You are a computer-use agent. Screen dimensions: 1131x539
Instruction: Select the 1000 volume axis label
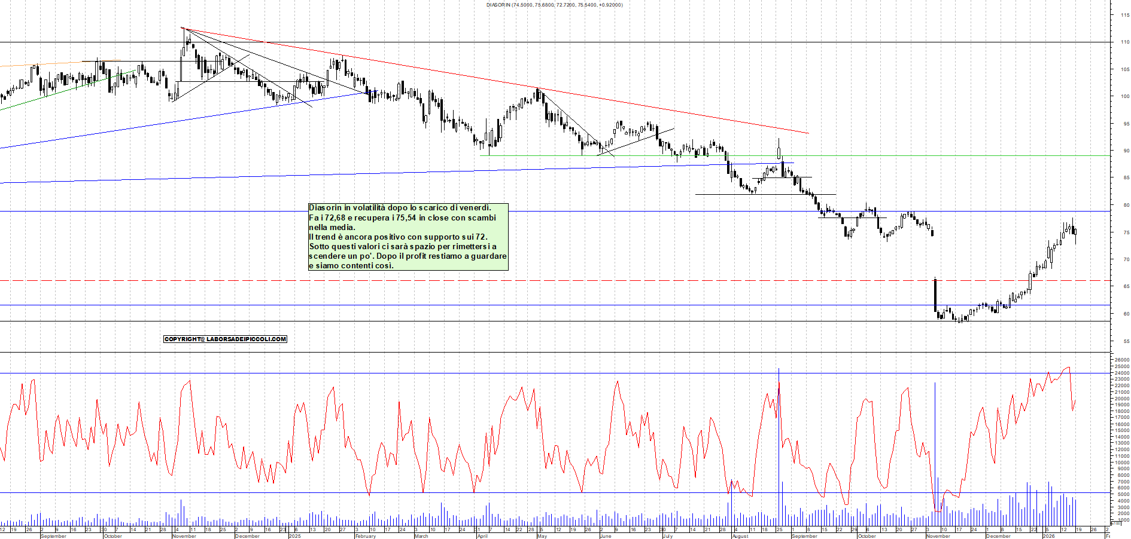1123,520
